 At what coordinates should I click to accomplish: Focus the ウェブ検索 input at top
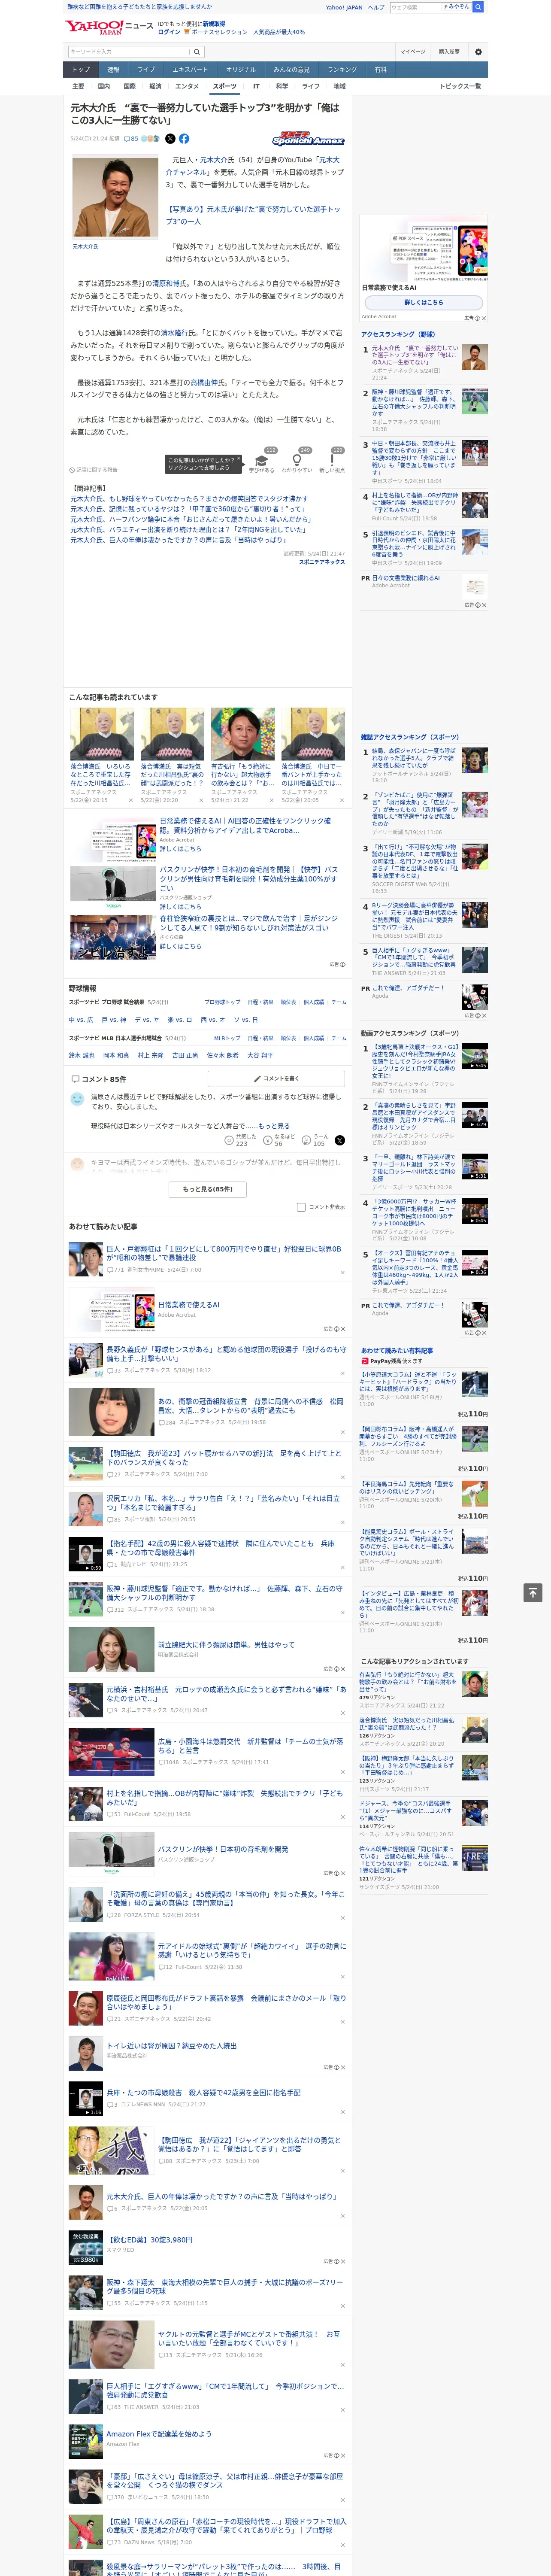[416, 7]
